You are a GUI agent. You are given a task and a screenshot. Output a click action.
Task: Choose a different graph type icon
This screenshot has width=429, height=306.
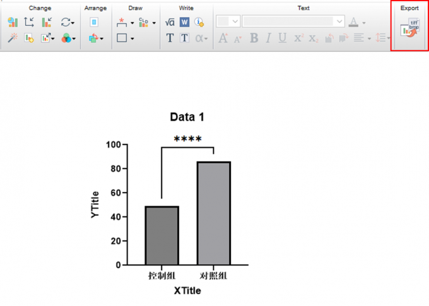pos(13,22)
